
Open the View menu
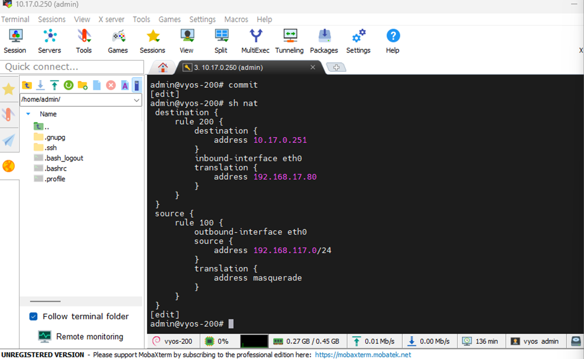point(82,19)
